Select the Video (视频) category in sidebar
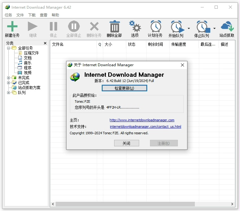 coord(28,73)
